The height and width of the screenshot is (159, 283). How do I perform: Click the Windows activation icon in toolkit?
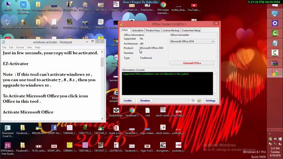click(199, 100)
